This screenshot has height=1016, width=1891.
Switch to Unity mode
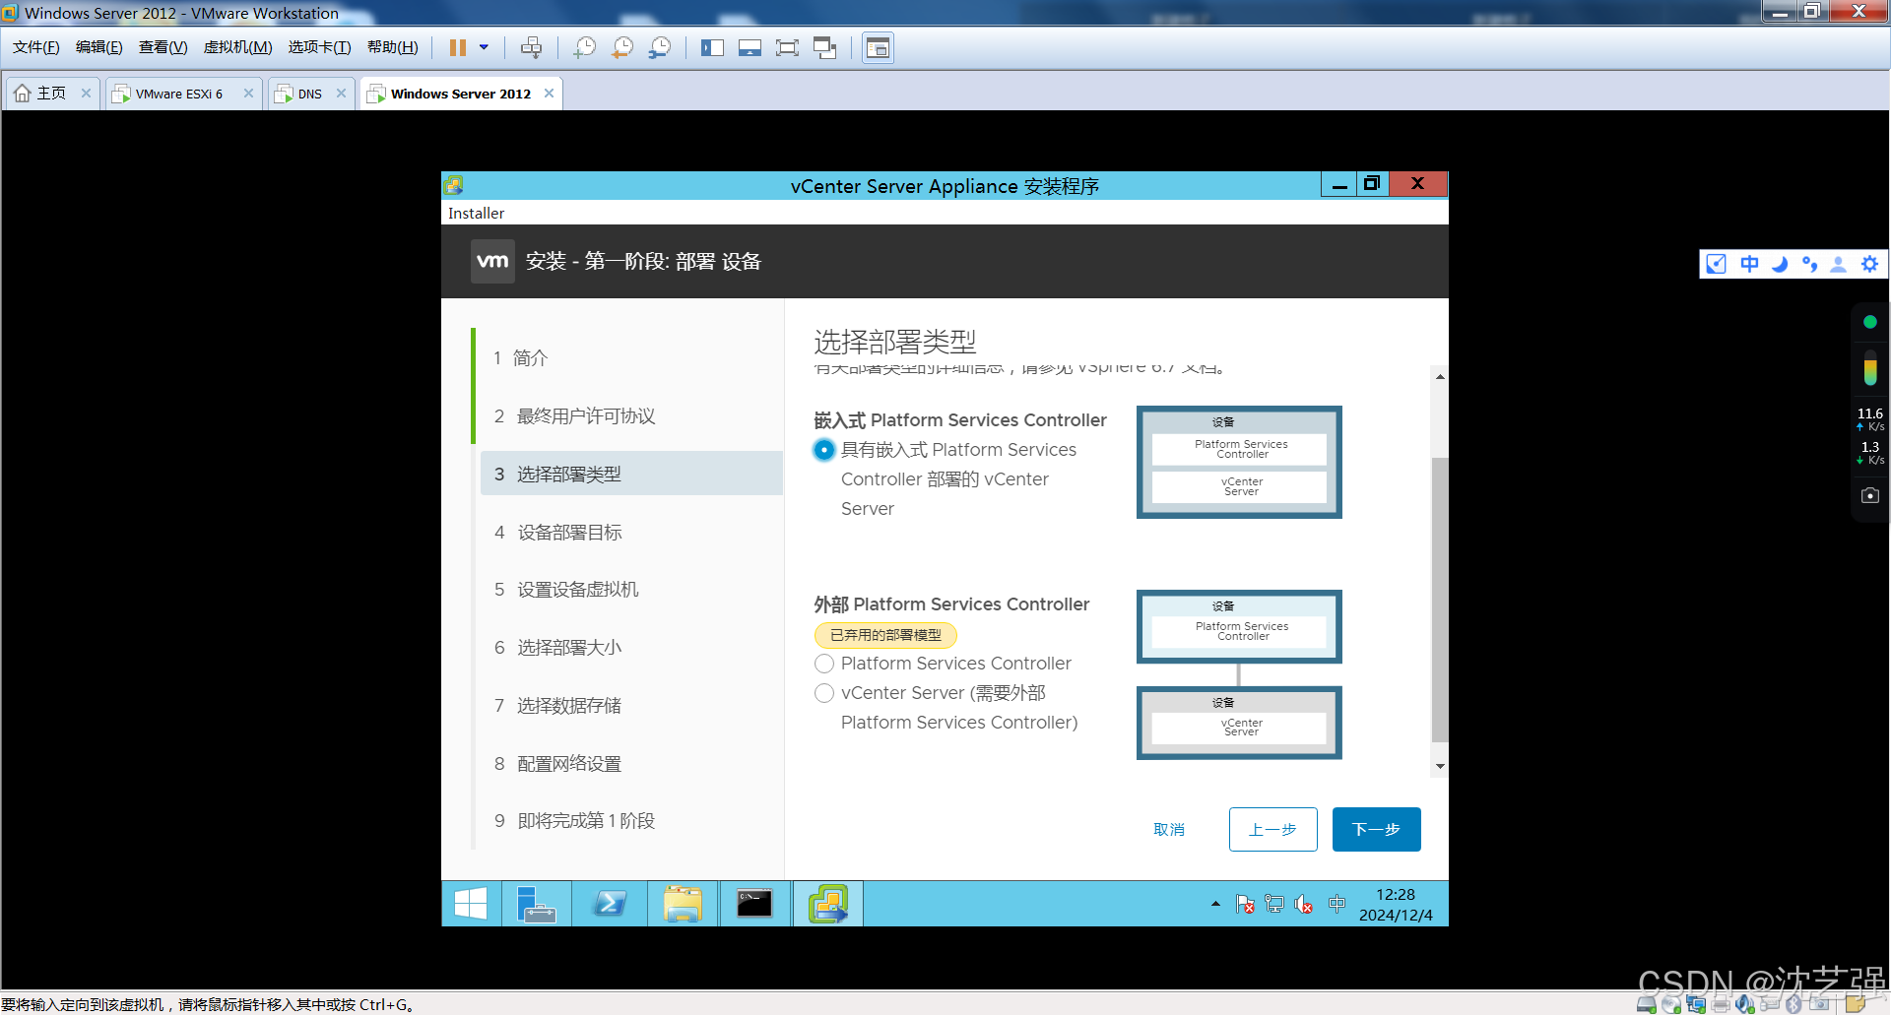(x=825, y=47)
